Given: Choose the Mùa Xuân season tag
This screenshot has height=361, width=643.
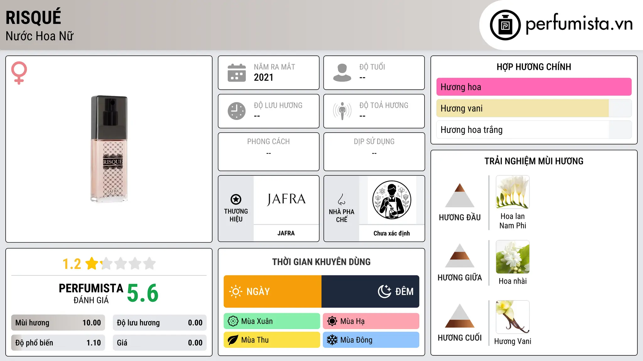Looking at the screenshot, I should click(272, 321).
